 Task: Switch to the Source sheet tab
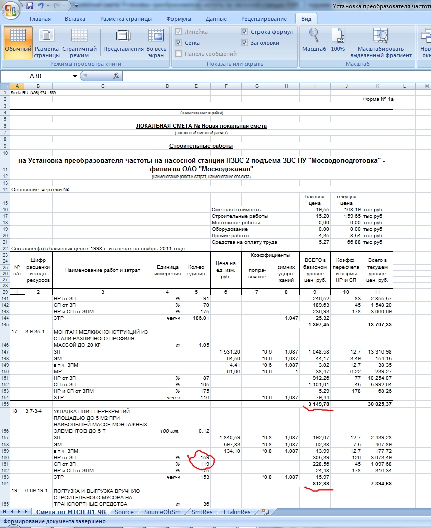click(x=124, y=512)
